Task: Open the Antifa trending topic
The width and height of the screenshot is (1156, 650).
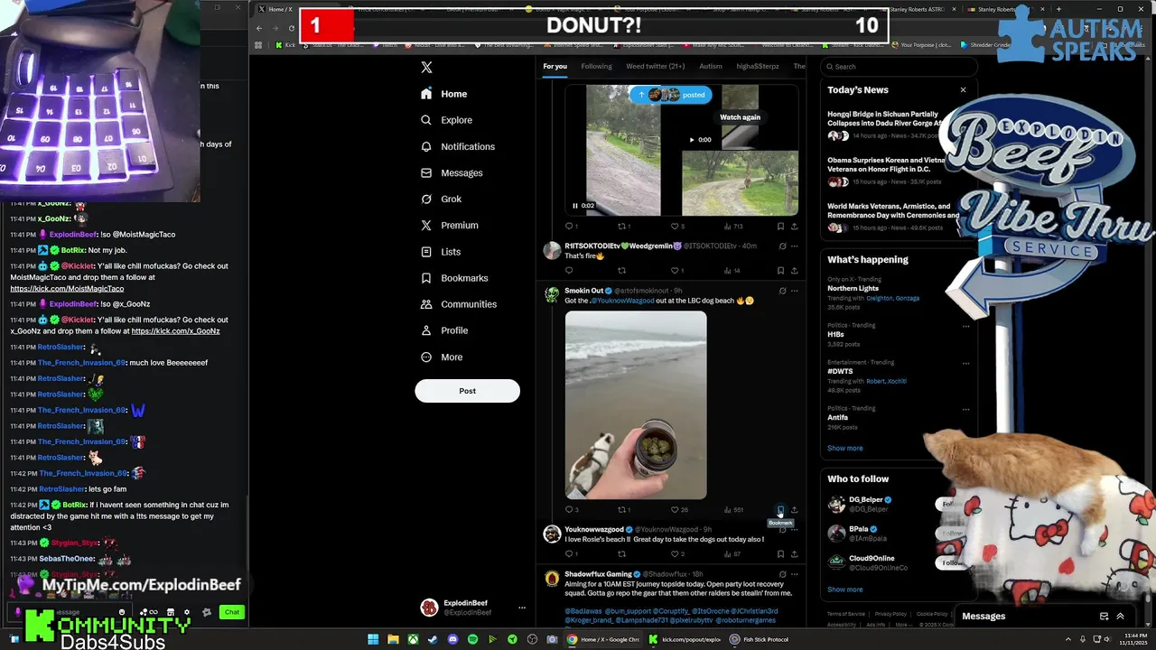Action: [x=837, y=417]
